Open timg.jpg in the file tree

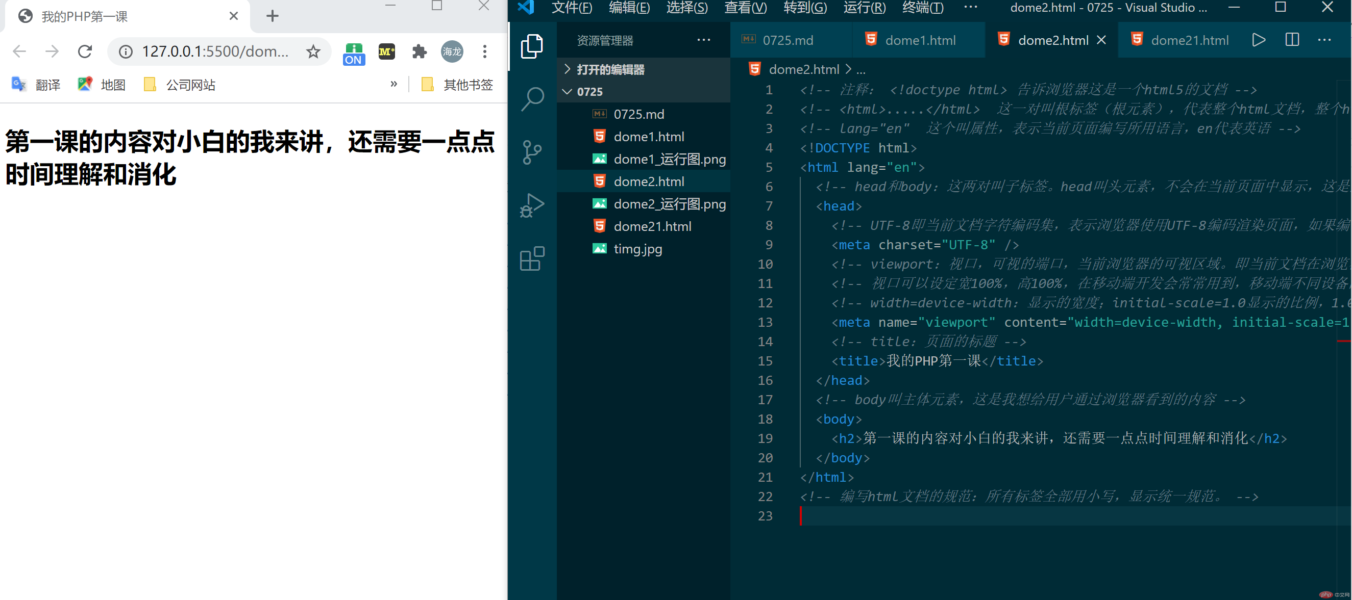click(643, 249)
